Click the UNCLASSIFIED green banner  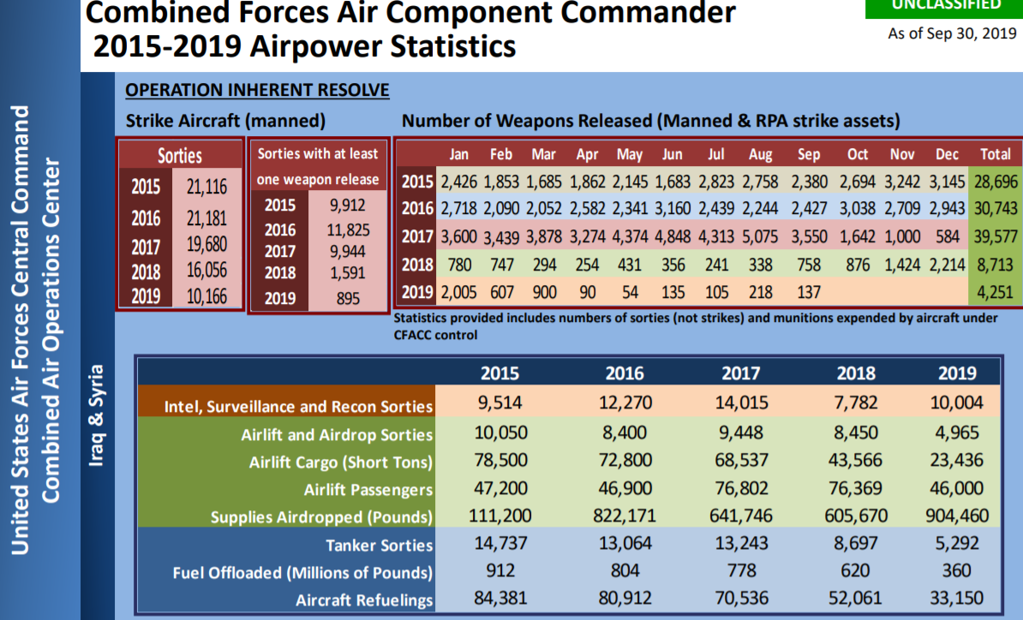pyautogui.click(x=945, y=7)
